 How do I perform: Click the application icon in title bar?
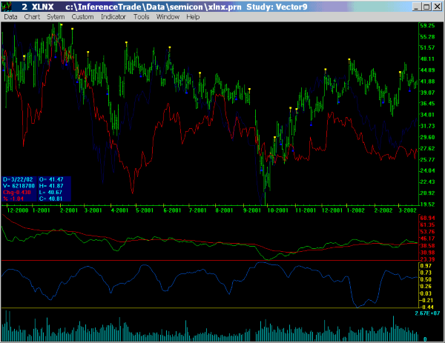tap(6, 7)
